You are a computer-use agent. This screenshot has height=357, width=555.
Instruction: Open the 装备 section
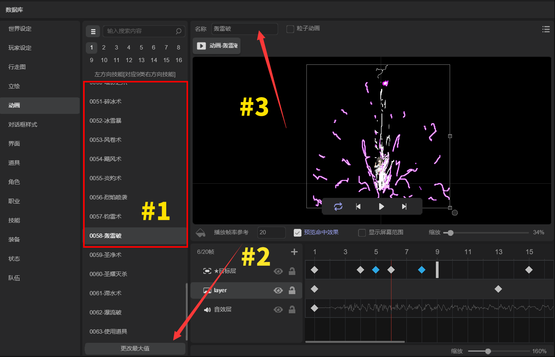tap(40, 240)
